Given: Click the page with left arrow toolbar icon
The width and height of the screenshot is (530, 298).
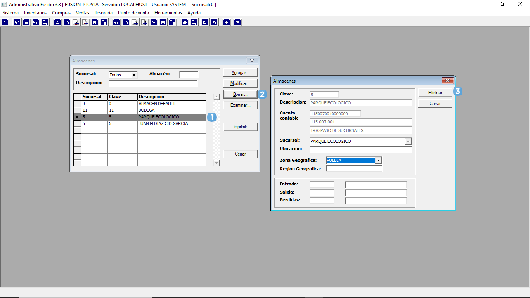Looking at the screenshot, I should click(76, 23).
